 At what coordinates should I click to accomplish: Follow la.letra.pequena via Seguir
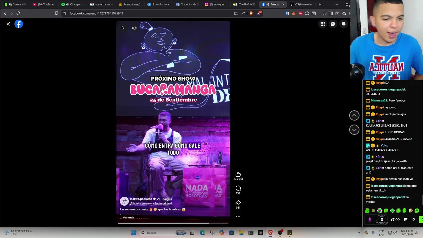click(x=168, y=199)
